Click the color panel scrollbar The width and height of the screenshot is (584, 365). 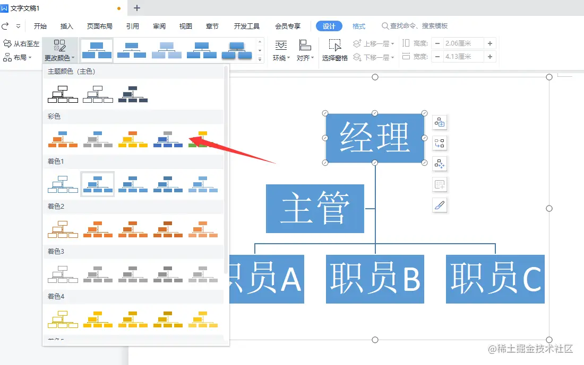pyautogui.click(x=226, y=170)
